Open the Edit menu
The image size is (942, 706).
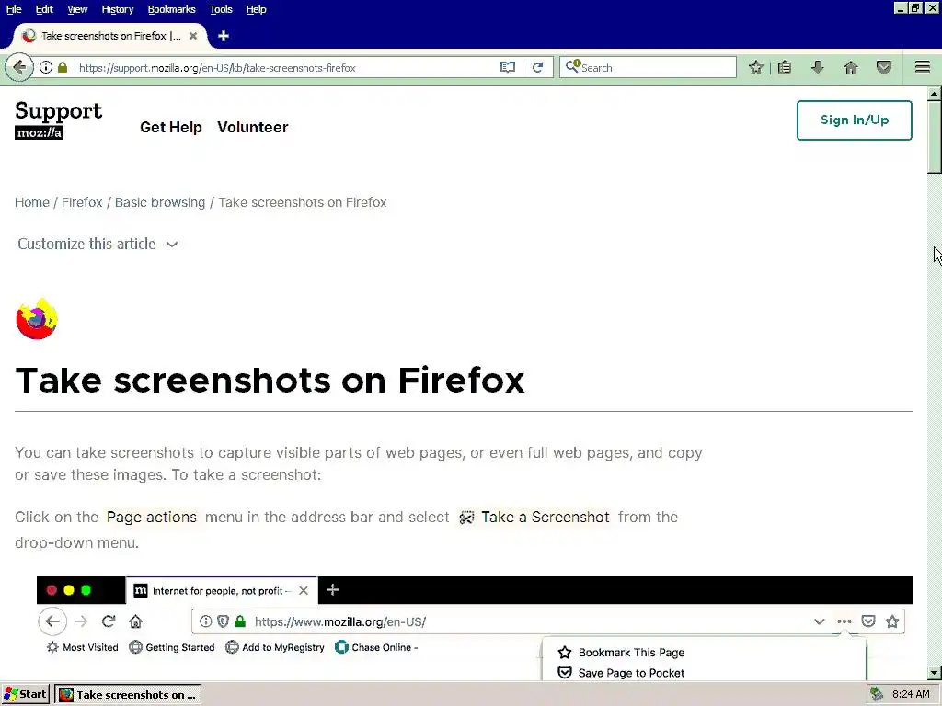point(44,9)
